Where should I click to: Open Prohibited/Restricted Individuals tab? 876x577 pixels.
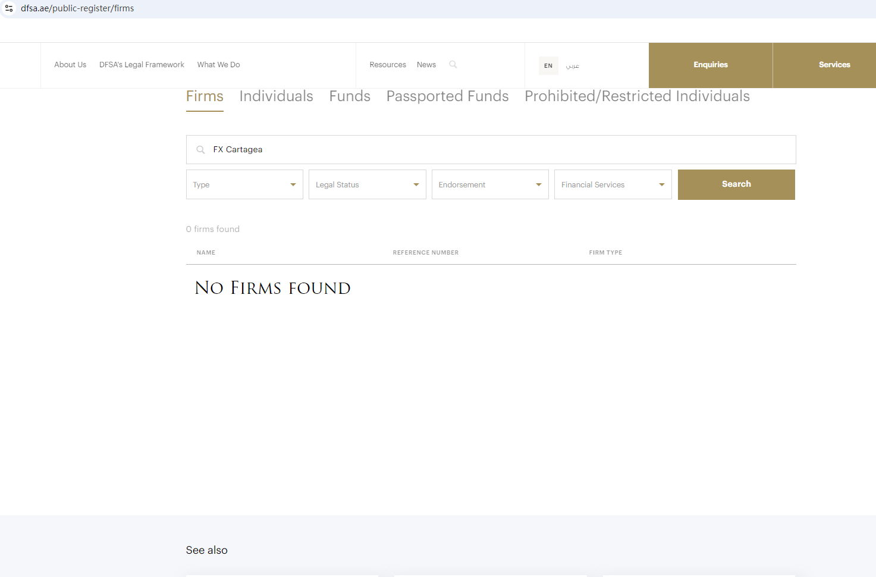point(637,96)
